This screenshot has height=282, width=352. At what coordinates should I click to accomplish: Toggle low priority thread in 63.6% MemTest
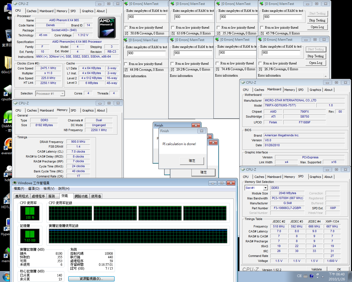click(x=173, y=28)
